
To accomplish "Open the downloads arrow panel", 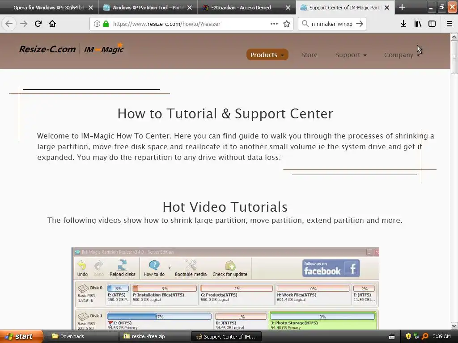I will 403,24.
